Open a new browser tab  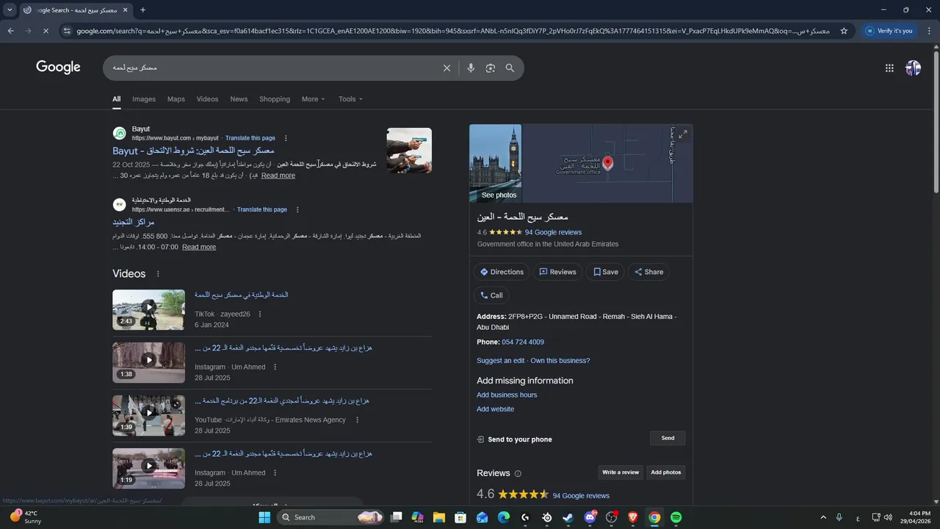142,10
